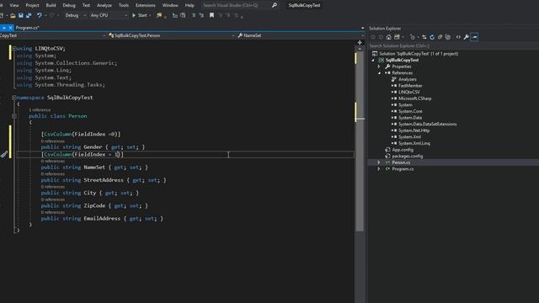539x303 pixels.
Task: Toggle a bookmark with the bookmark icon
Action: (x=211, y=15)
